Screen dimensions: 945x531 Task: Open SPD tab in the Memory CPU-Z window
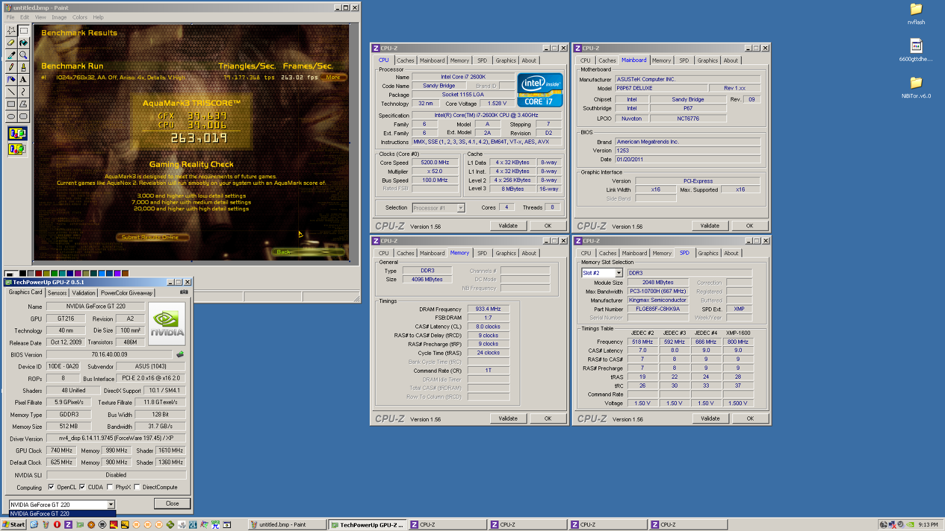click(482, 253)
